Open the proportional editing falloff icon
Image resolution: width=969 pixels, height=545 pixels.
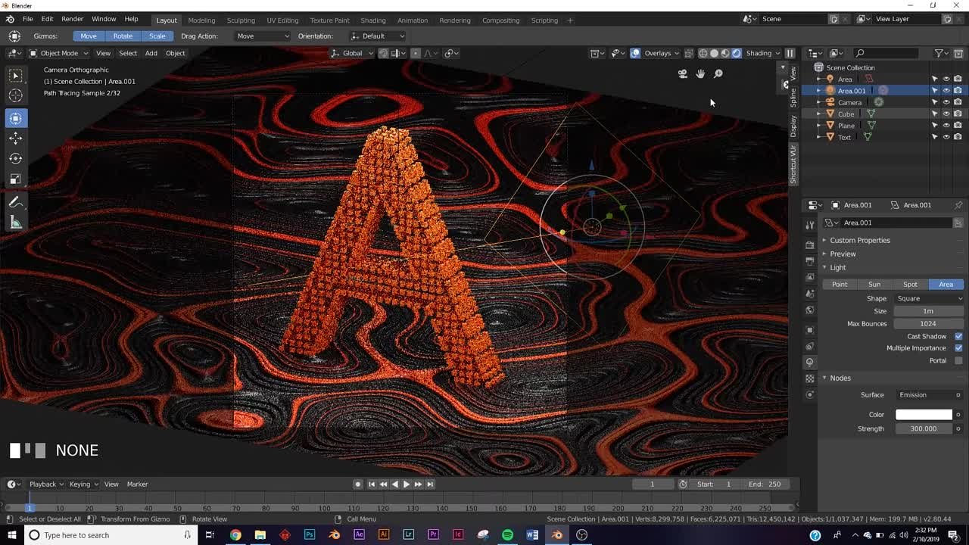428,53
